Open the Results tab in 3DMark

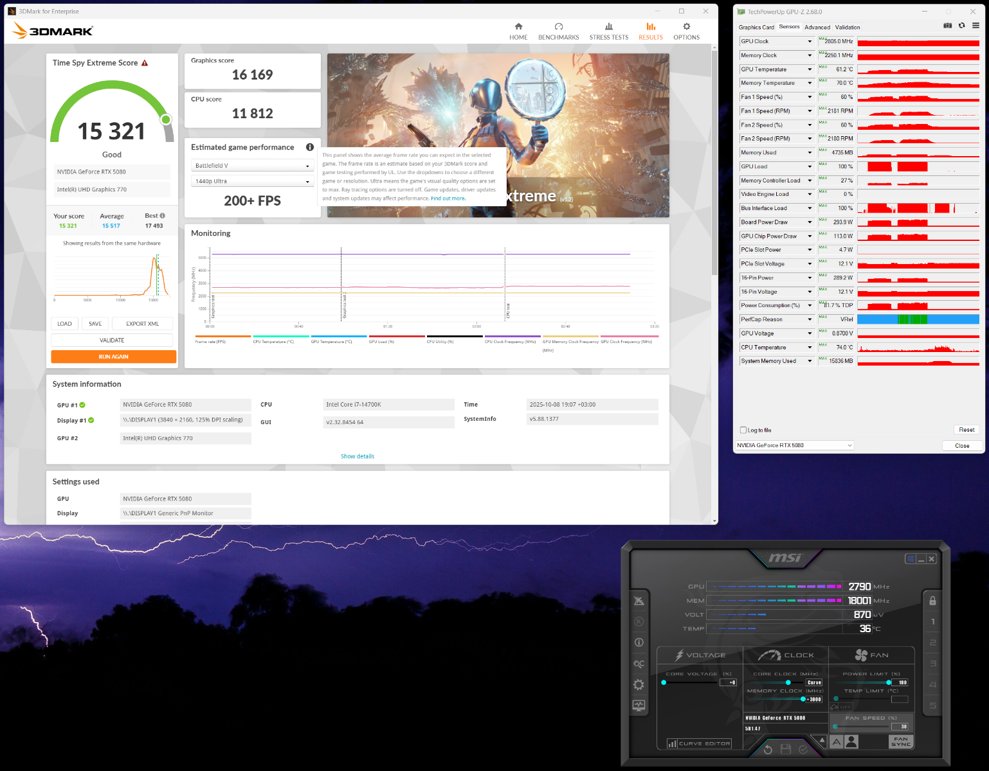point(651,31)
